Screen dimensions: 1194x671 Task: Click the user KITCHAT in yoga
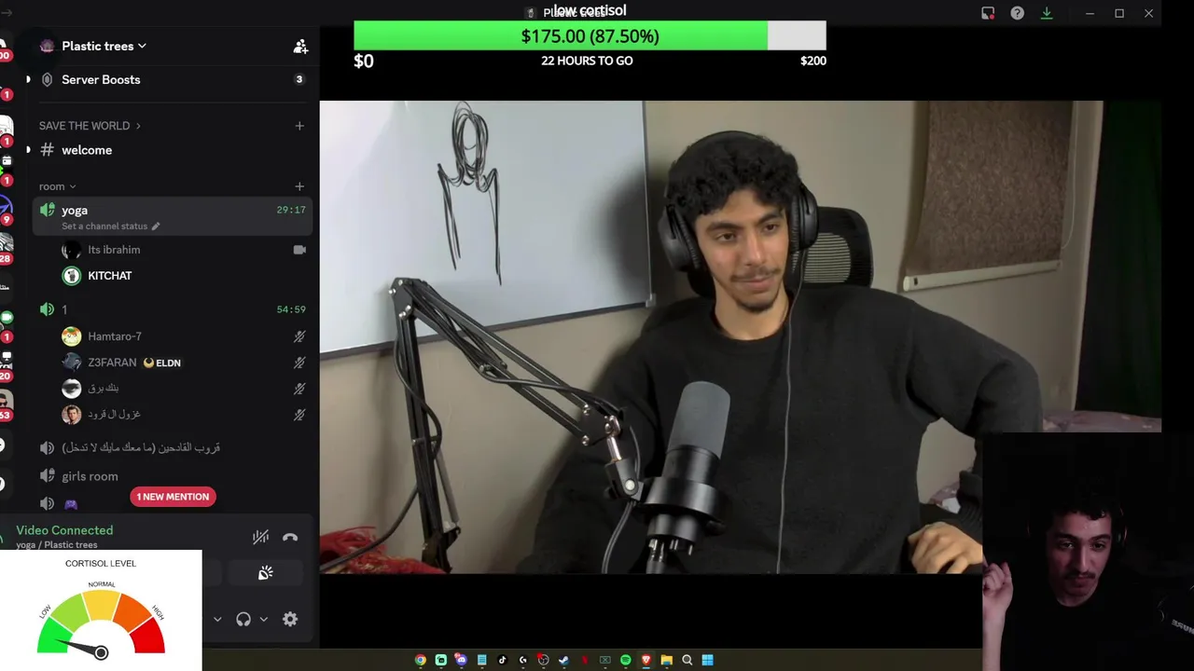110,276
